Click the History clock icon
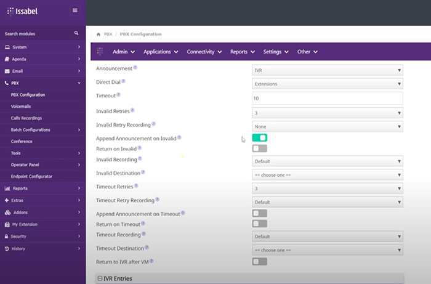 pyautogui.click(x=7, y=248)
